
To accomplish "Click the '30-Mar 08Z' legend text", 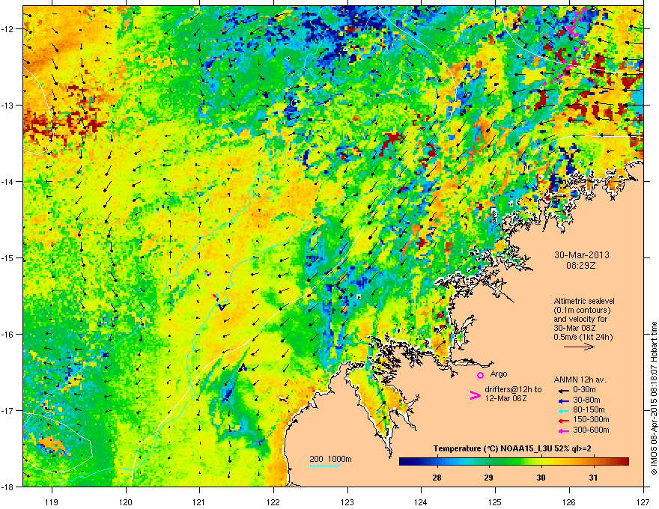I will pos(574,328).
